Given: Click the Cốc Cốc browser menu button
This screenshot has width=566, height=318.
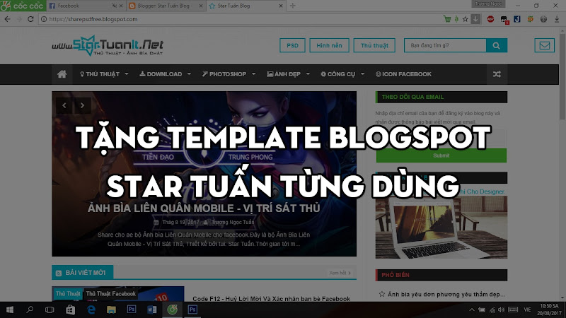Looking at the screenshot, I should [x=23, y=6].
